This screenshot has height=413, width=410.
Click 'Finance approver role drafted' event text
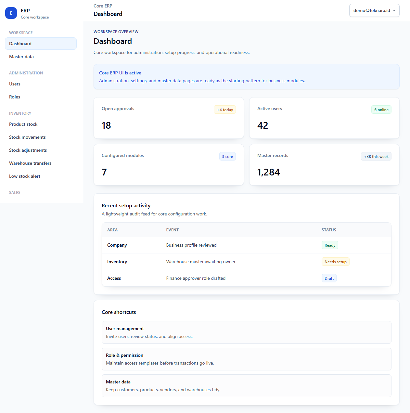coord(196,278)
